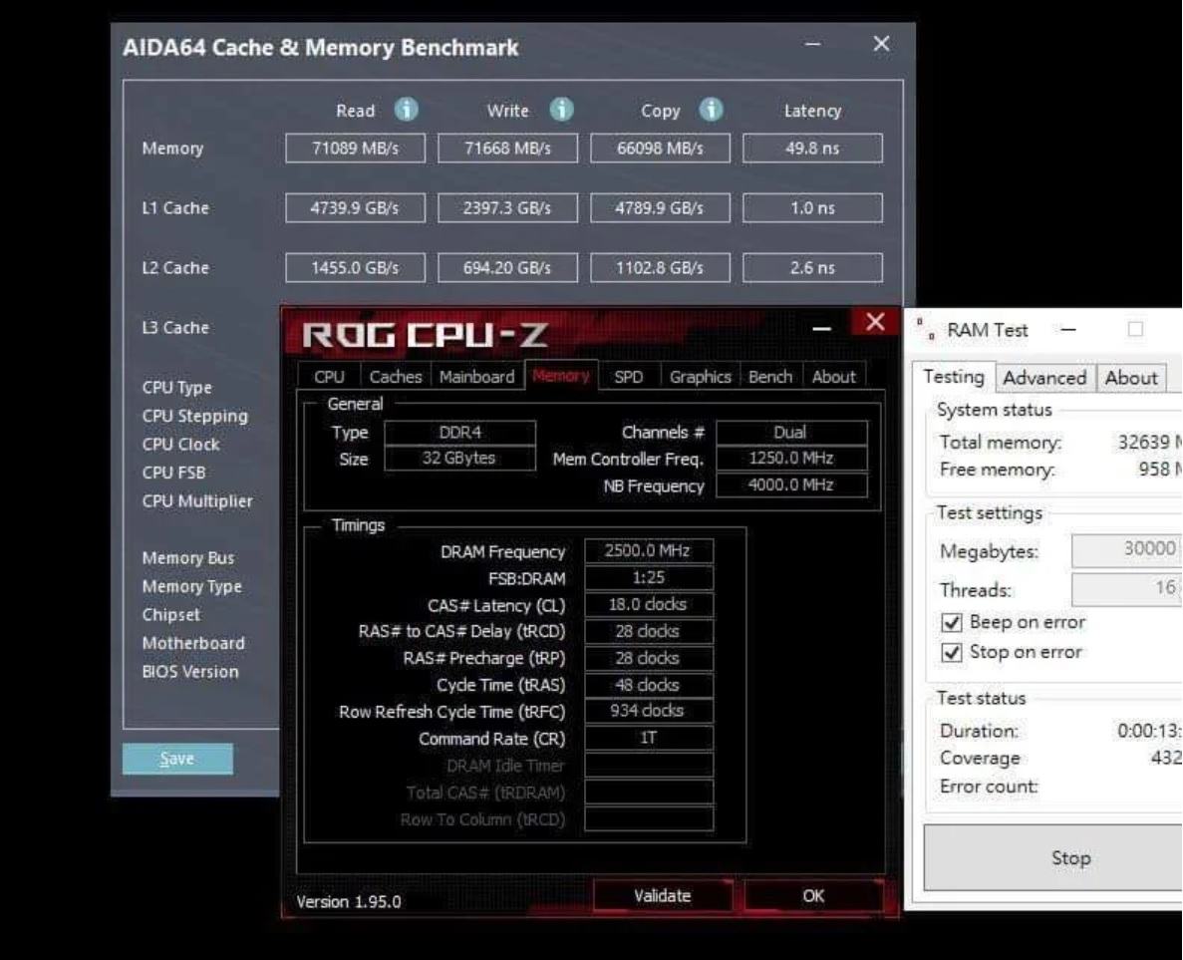
Task: Open the Graphics tab in CPU-Z
Action: (x=701, y=377)
